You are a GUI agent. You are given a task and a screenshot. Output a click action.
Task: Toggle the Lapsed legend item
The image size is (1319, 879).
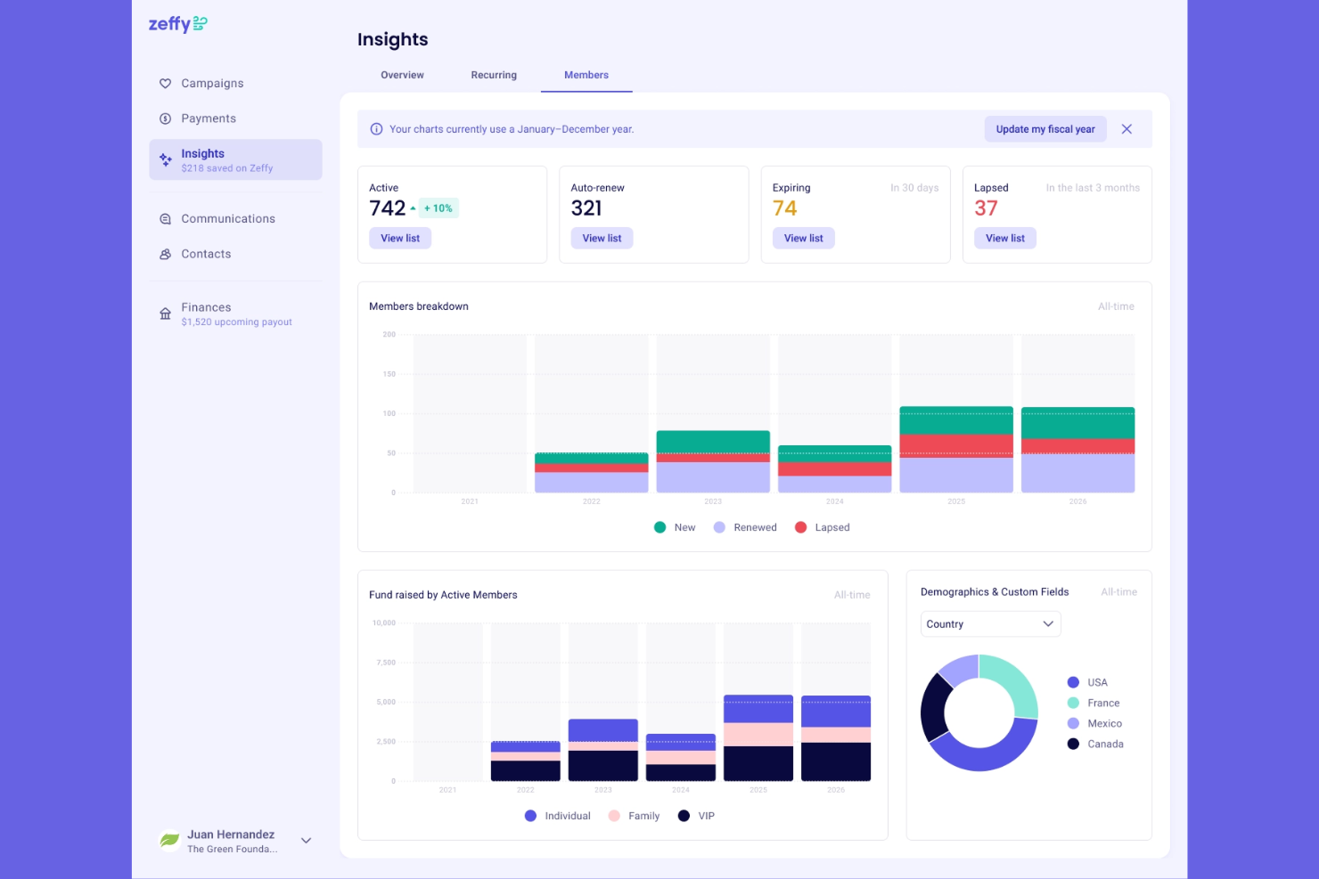point(822,528)
